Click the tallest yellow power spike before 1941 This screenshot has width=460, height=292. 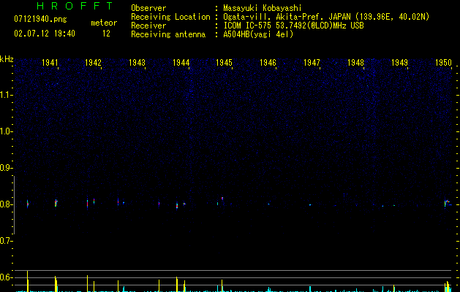coord(28,281)
